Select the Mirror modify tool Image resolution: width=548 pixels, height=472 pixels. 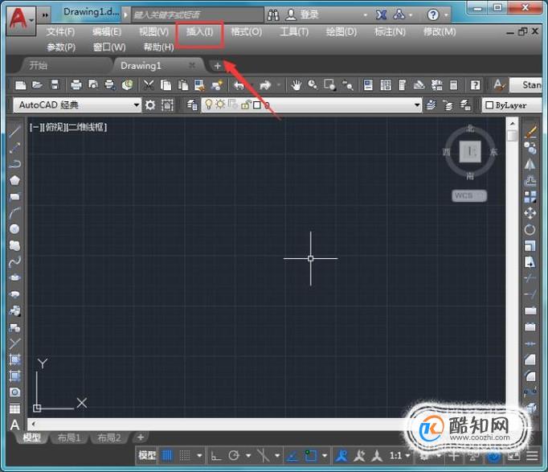530,164
